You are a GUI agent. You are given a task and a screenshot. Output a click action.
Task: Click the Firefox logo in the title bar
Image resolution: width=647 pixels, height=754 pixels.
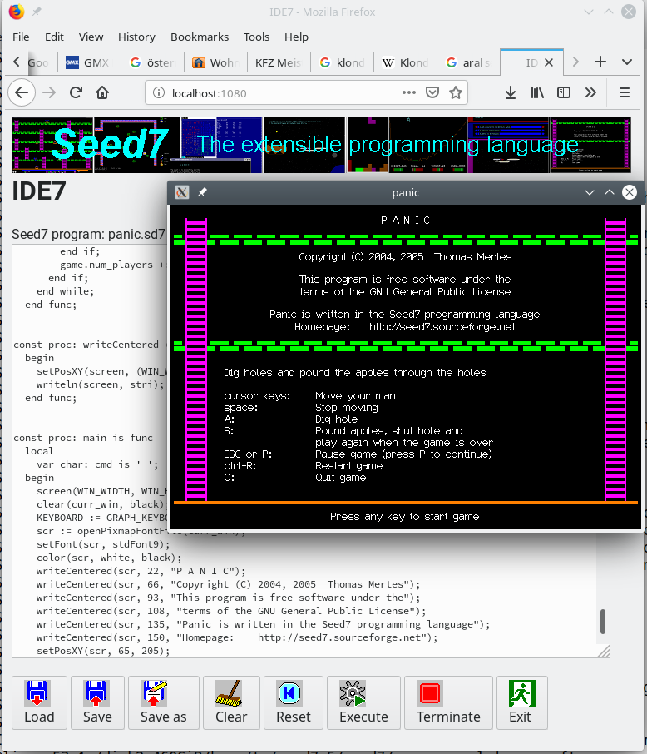pos(17,12)
